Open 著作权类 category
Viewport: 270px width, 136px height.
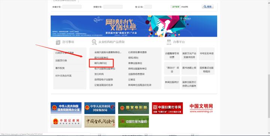[x=60, y=68]
